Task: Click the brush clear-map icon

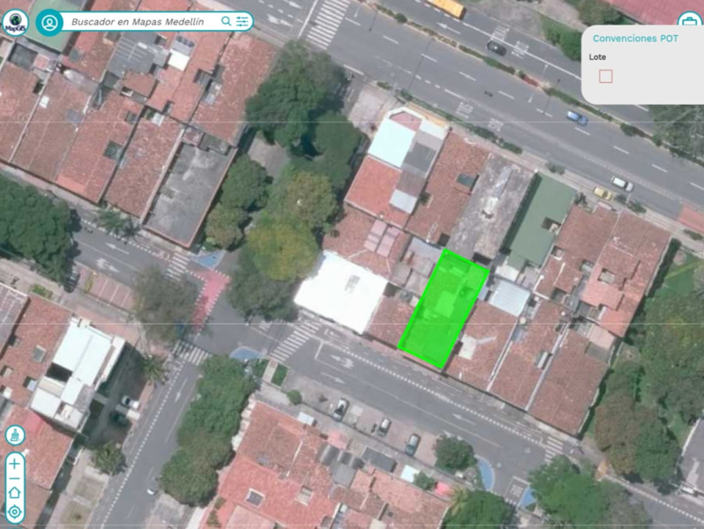Action: pos(15,436)
